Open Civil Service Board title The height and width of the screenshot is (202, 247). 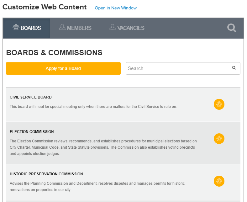31,97
